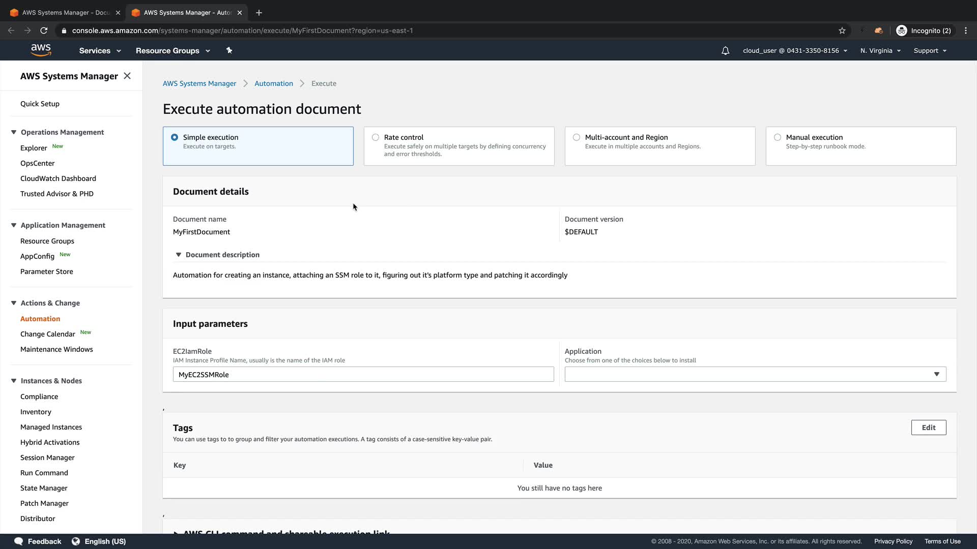Open a new browser tab
The image size is (977, 549).
[259, 13]
